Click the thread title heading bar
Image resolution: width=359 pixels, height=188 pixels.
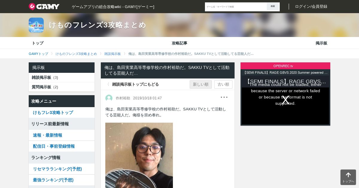click(168, 70)
